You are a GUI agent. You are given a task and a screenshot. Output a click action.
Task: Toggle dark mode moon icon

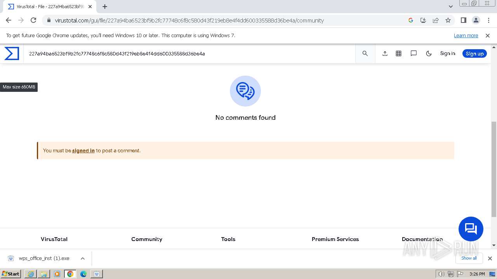429,53
